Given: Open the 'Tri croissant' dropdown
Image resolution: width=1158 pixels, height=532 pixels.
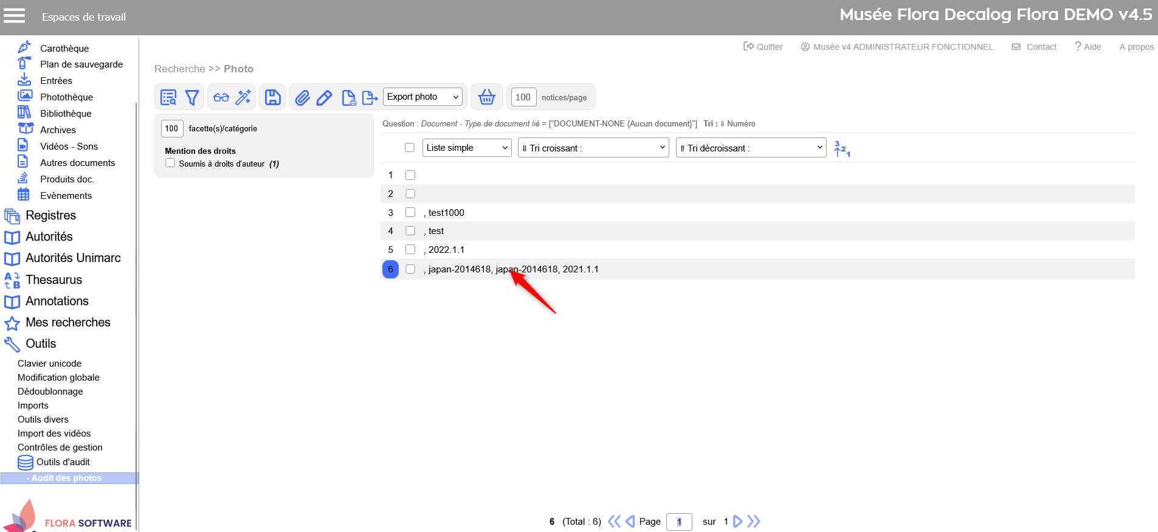Looking at the screenshot, I should point(593,148).
